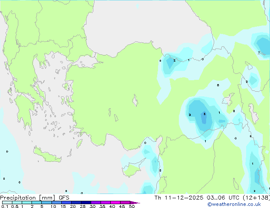270x208 pixels.
Task: Click the date text '11-12-2025'
Action: tap(184, 198)
